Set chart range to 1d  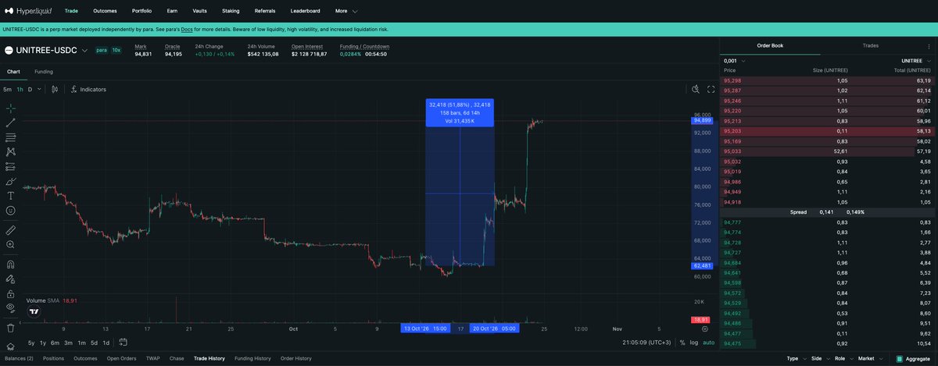point(106,343)
